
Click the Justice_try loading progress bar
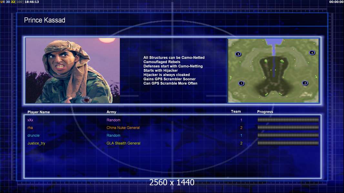pos(288,143)
